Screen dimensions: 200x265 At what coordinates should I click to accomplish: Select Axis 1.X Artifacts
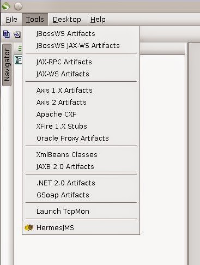tap(81, 91)
